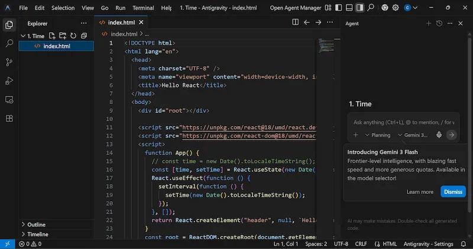Open the errors and warnings status indicator
Viewport: 473px width, 249px height.
click(x=30, y=244)
